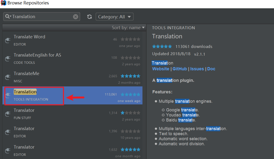
Task: Click the Translation five-star rating
Action: pos(162,46)
